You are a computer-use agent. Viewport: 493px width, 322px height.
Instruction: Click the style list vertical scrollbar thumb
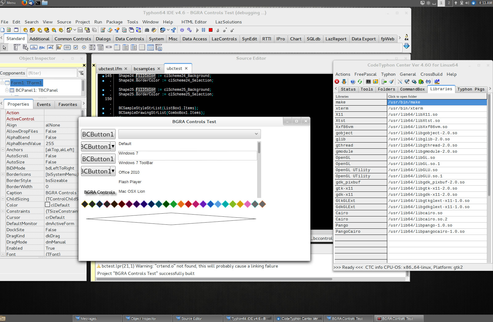[259, 147]
